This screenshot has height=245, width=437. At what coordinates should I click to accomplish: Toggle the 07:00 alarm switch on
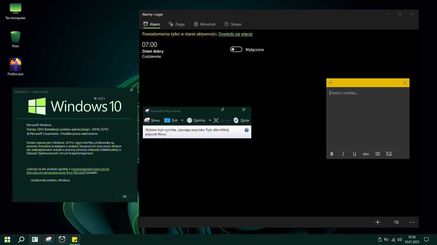(x=236, y=49)
